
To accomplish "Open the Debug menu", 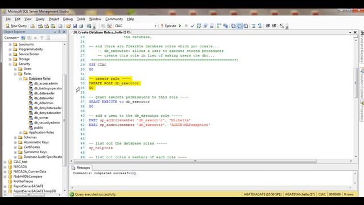I will click(68, 19).
